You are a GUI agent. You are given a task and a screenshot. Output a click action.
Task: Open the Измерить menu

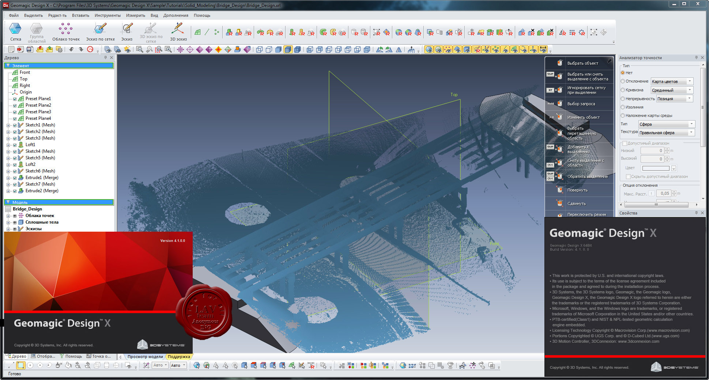[x=136, y=15]
